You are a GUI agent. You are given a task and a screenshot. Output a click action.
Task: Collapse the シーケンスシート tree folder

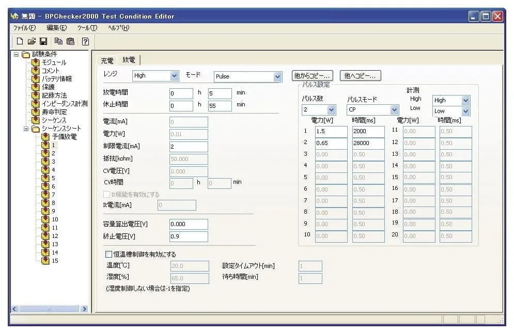pyautogui.click(x=26, y=129)
